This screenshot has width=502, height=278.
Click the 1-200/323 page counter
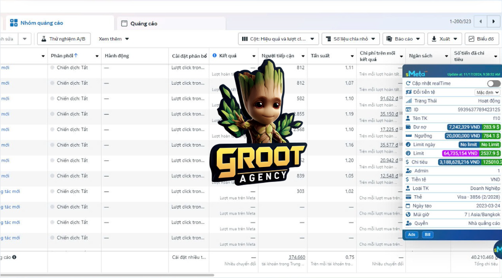click(460, 21)
